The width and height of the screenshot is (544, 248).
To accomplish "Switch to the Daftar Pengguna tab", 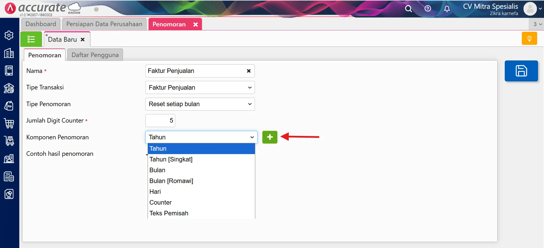I will [95, 55].
